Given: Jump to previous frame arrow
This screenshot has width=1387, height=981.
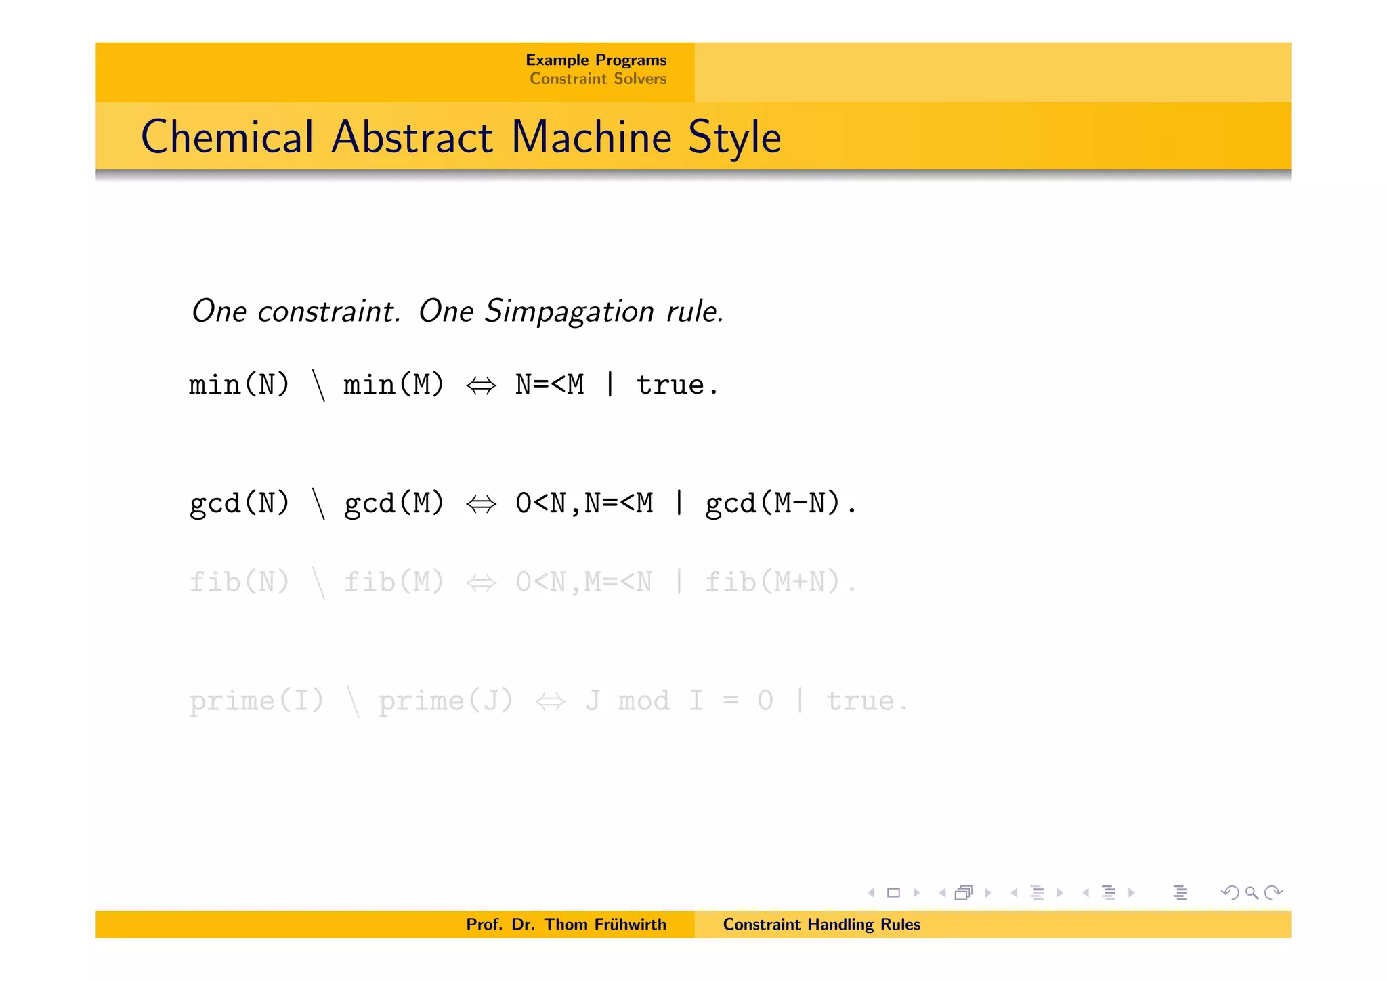Looking at the screenshot, I should tap(942, 893).
